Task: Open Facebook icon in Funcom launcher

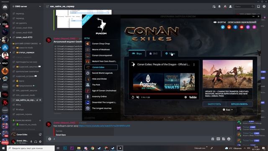Action: [235, 27]
